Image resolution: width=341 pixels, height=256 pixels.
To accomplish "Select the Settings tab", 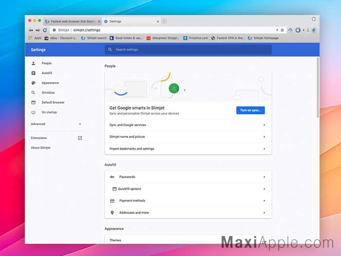I will click(x=132, y=21).
